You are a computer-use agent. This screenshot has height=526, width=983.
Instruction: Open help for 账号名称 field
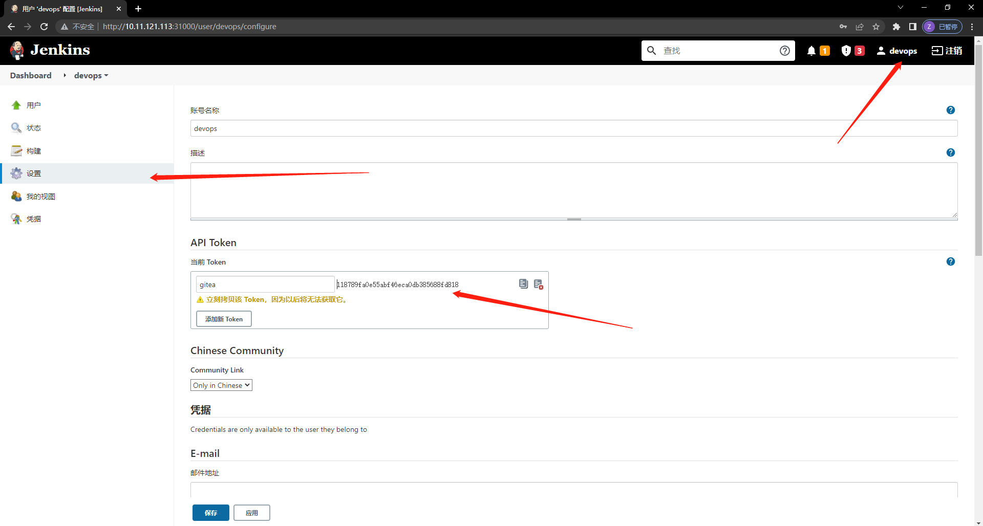(951, 110)
